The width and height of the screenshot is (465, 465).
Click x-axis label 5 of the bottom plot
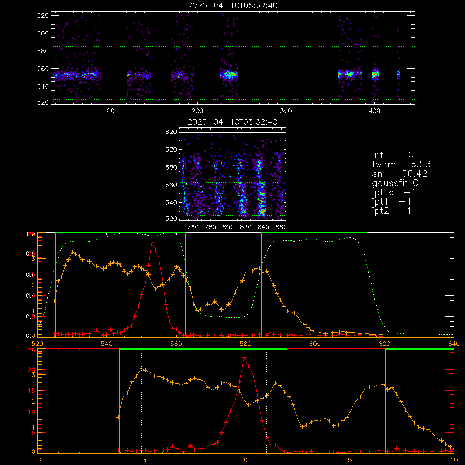point(350,460)
